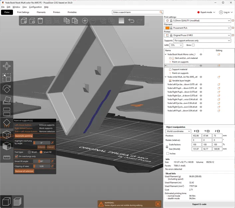Select the Multimaterial painting tool
The image size is (235, 208).
(7, 146)
